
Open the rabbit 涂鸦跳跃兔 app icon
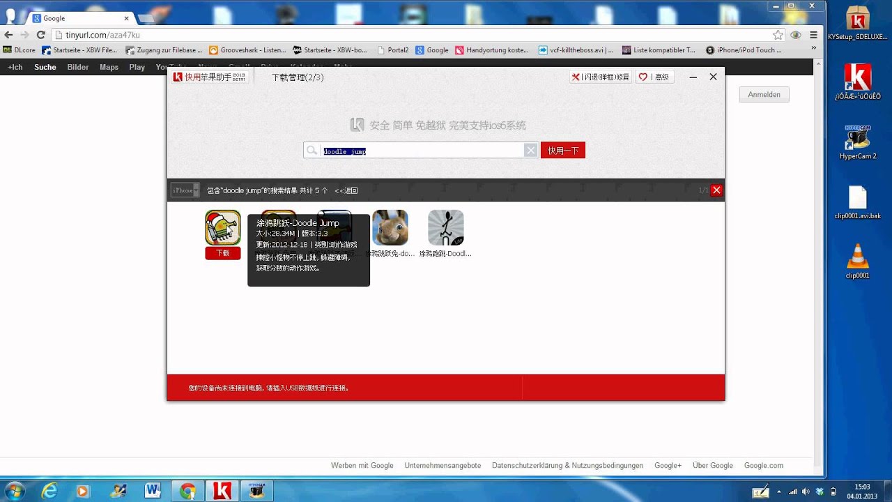pyautogui.click(x=390, y=227)
